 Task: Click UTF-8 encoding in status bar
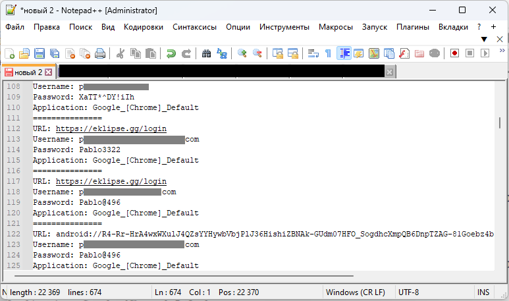tap(408, 292)
